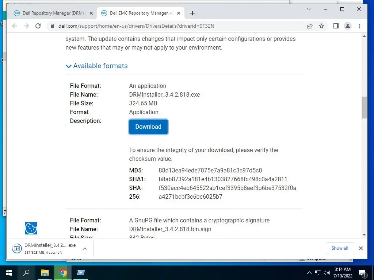
Task: Open the volume tray icon
Action: click(327, 273)
